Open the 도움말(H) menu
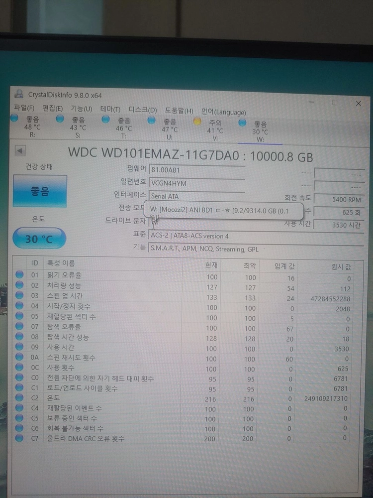 tap(179, 111)
